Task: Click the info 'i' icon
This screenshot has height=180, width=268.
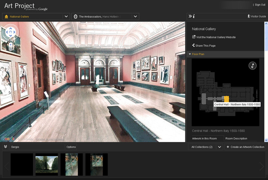Action: [194, 16]
